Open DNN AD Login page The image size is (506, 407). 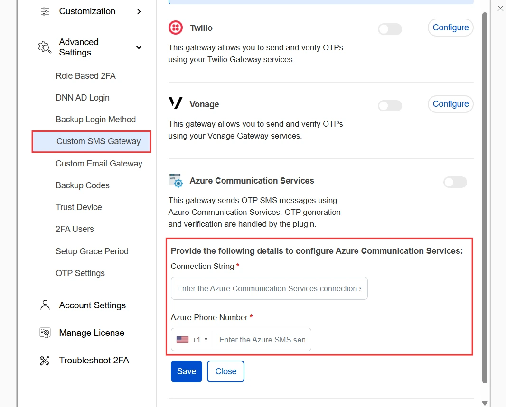(x=82, y=98)
